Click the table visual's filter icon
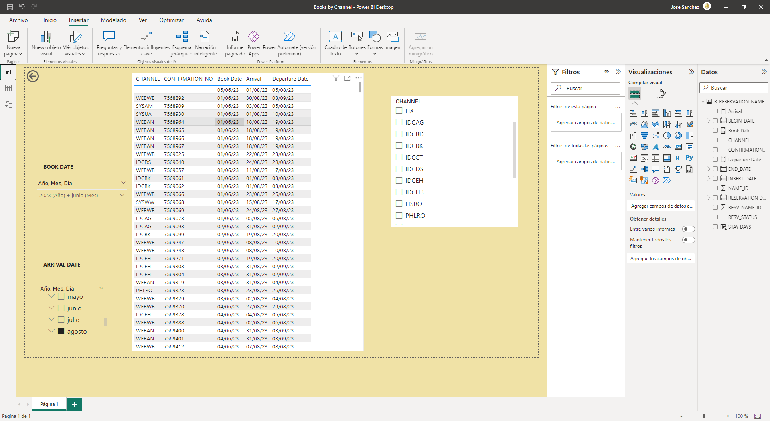This screenshot has height=421, width=770. pyautogui.click(x=336, y=78)
